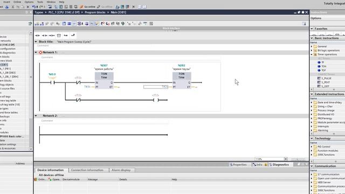
Task: Insert a normally closed contact from favorites
Action: (x=45, y=35)
